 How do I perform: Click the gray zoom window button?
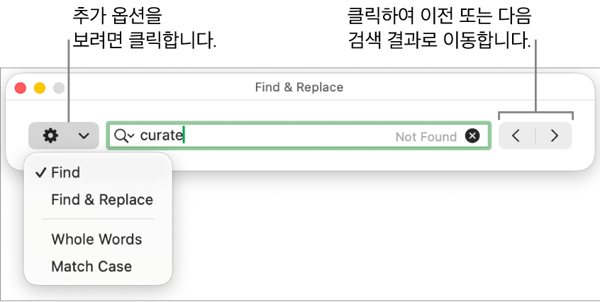(x=59, y=88)
